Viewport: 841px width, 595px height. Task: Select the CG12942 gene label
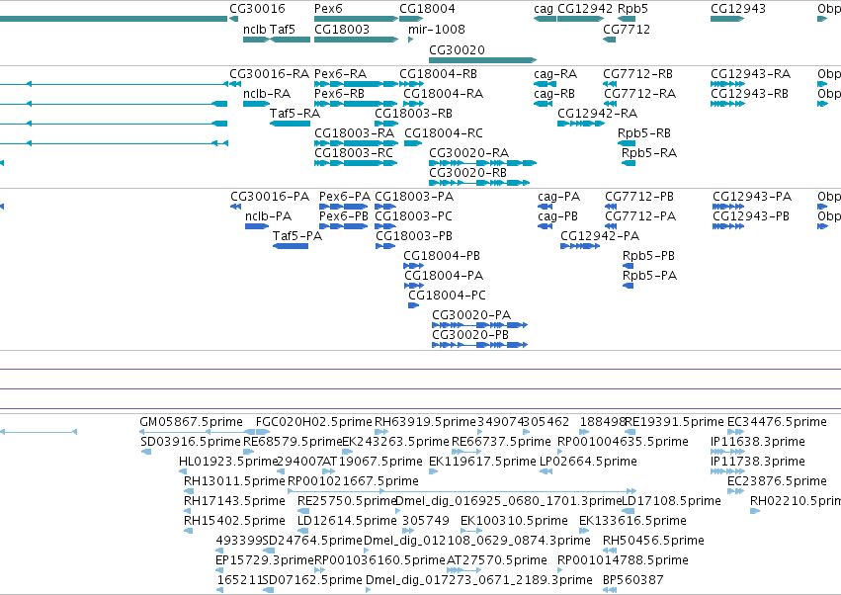click(585, 9)
